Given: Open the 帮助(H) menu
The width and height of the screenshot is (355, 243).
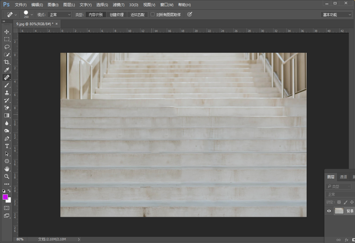Looking at the screenshot, I should point(184,5).
